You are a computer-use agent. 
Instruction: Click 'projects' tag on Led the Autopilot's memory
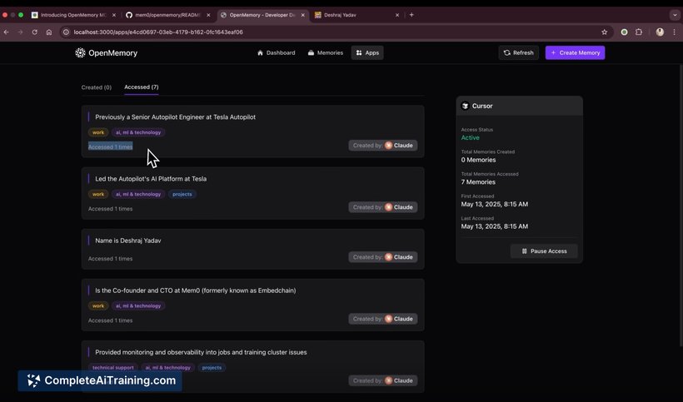tap(182, 194)
